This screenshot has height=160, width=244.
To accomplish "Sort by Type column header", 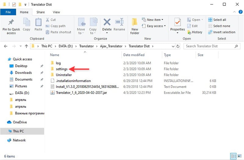I will click(167, 55).
